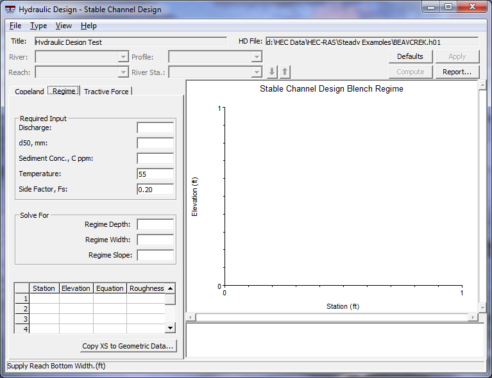Open the Type menu
The height and width of the screenshot is (378, 492).
tap(38, 26)
